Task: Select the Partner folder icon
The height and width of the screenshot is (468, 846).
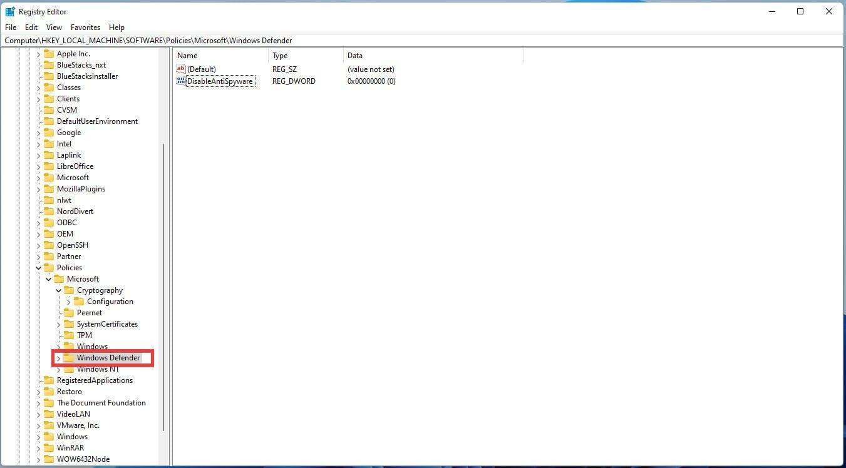Action: pyautogui.click(x=48, y=257)
